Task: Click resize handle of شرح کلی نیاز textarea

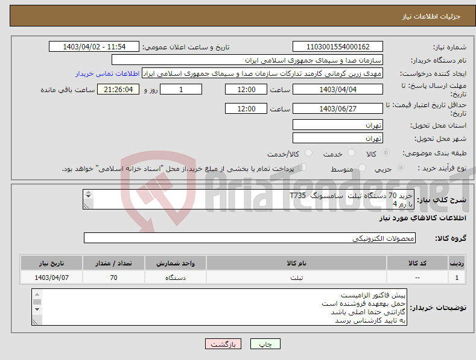Action: pos(87,206)
